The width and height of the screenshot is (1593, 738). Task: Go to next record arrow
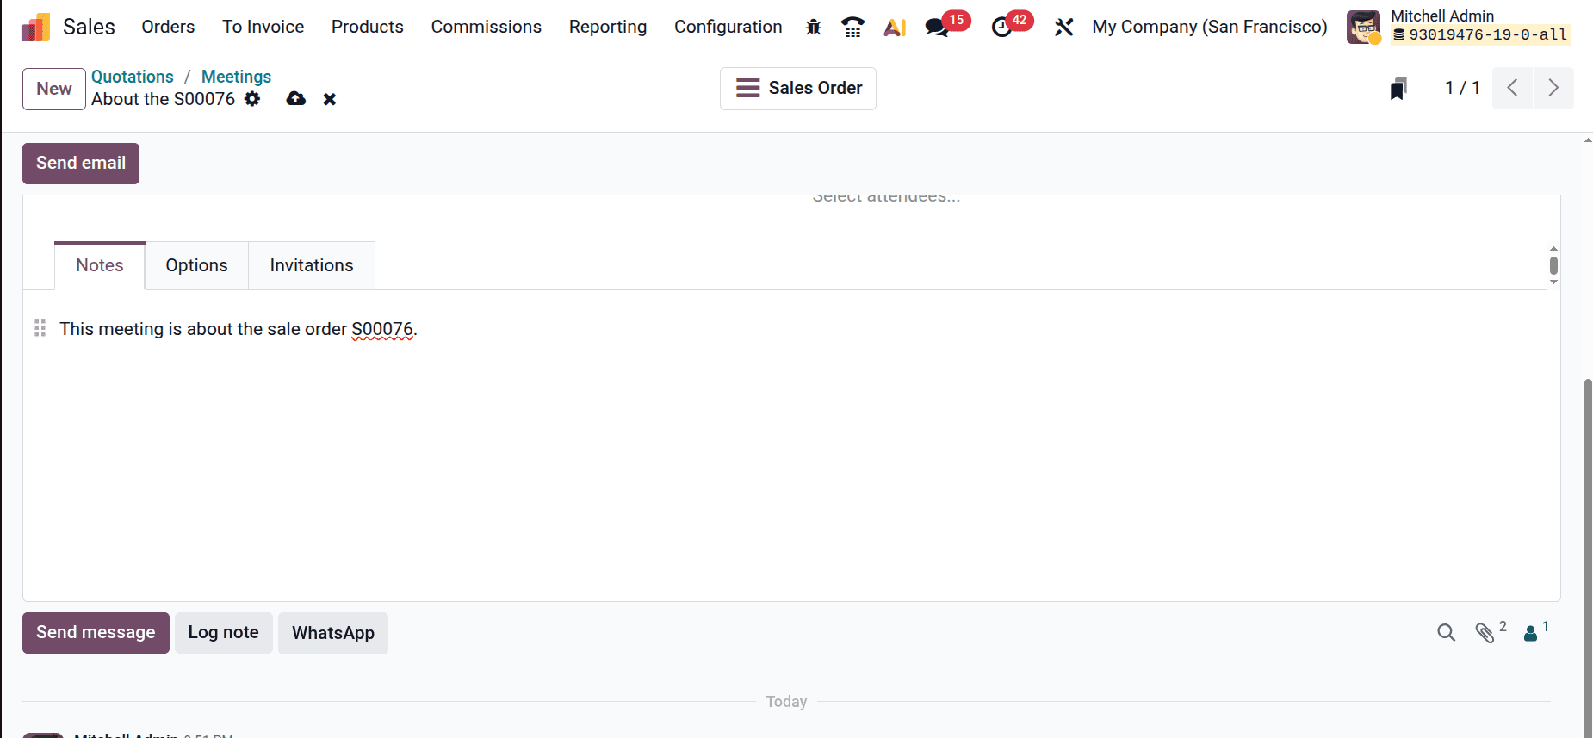click(1553, 88)
